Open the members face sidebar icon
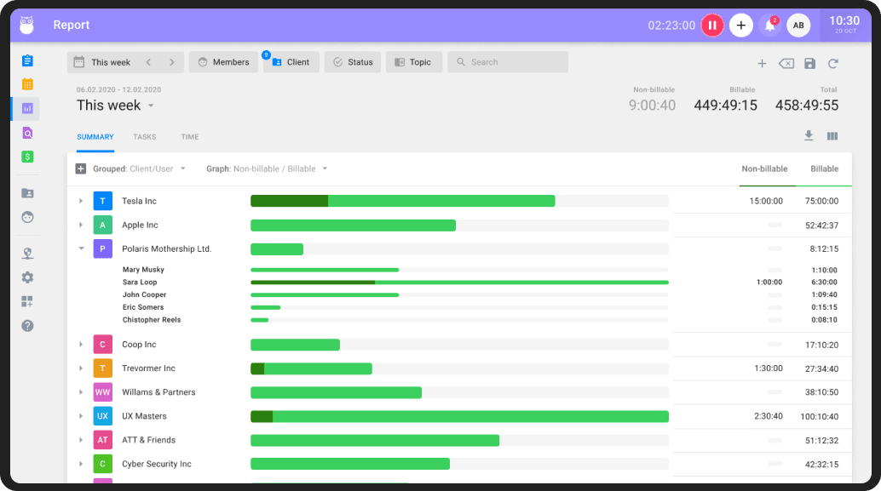881x491 pixels. coord(27,217)
